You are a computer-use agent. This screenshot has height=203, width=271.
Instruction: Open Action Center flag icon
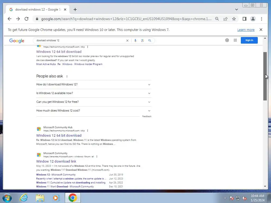tap(232, 198)
